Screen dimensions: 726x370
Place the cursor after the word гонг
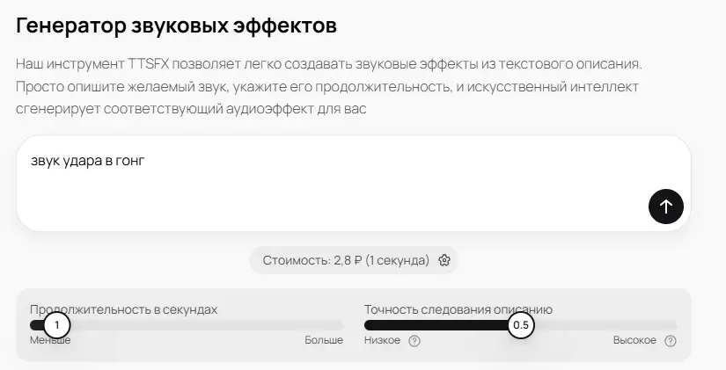pos(146,161)
